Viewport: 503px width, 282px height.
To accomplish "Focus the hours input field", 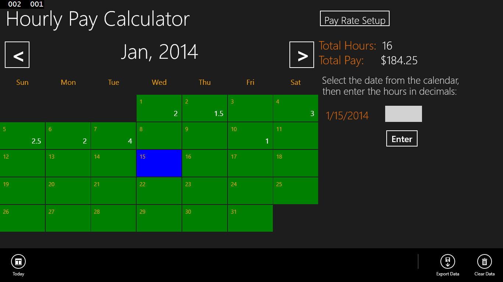I will pyautogui.click(x=403, y=114).
